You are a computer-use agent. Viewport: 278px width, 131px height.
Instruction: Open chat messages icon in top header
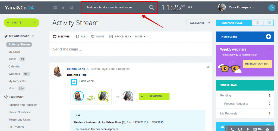55,8
